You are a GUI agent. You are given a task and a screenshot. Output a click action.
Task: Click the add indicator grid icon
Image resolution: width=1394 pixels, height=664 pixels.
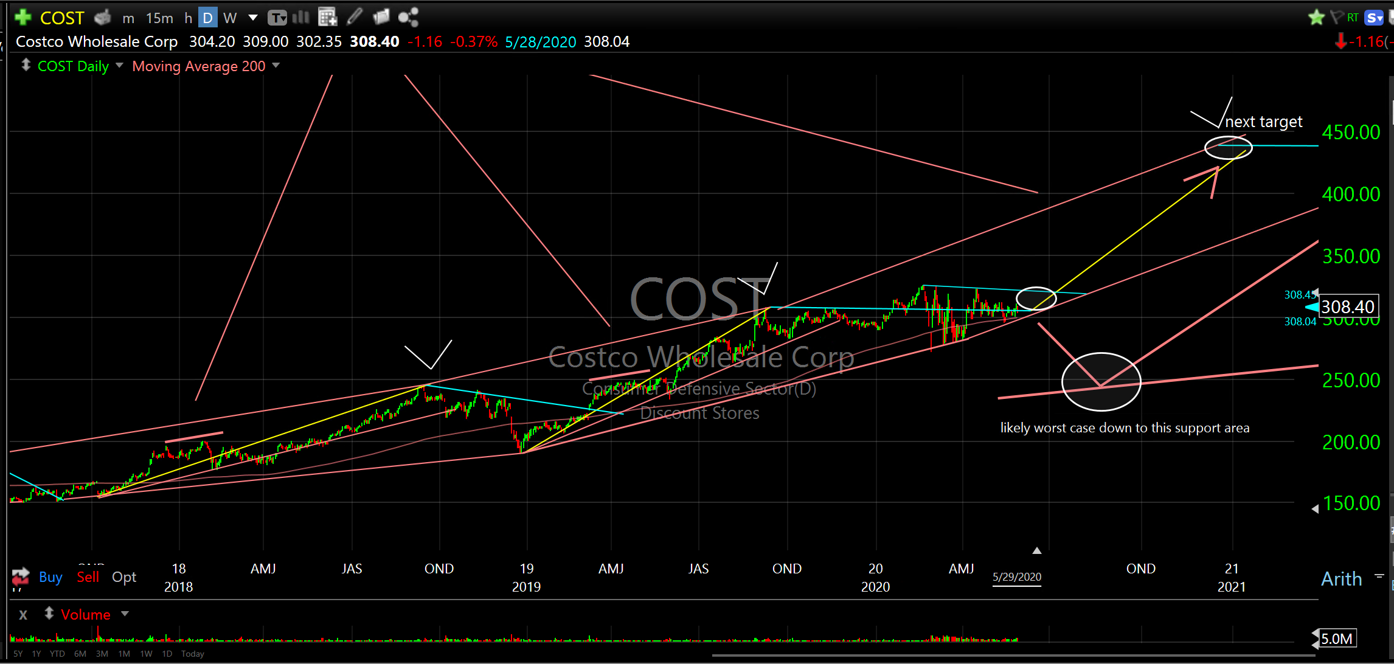point(327,17)
